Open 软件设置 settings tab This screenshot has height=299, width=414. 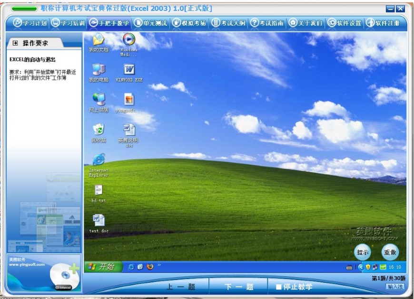pyautogui.click(x=345, y=23)
